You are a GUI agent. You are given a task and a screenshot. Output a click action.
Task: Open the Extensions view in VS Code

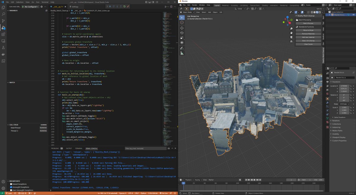click(x=3, y=34)
